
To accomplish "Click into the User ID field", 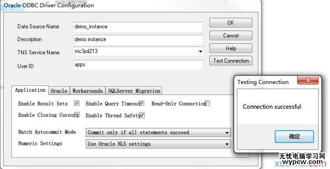I will (x=138, y=65).
